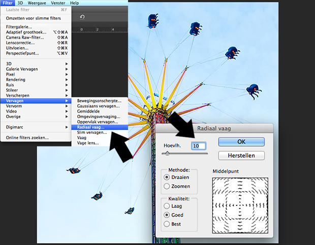Select Goed quality radio button
Screen dimensions: 315x245
click(167, 215)
